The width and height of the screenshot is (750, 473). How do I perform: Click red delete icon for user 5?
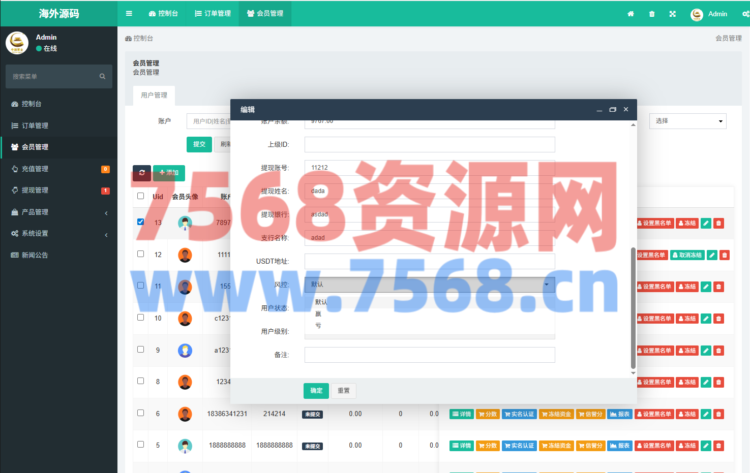pyautogui.click(x=718, y=446)
